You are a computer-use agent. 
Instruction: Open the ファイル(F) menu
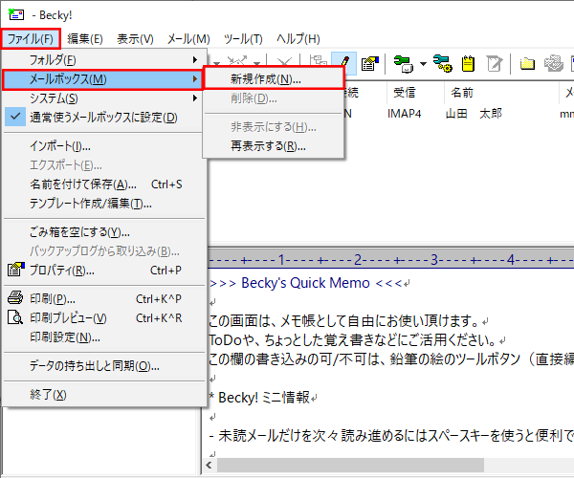pos(31,39)
